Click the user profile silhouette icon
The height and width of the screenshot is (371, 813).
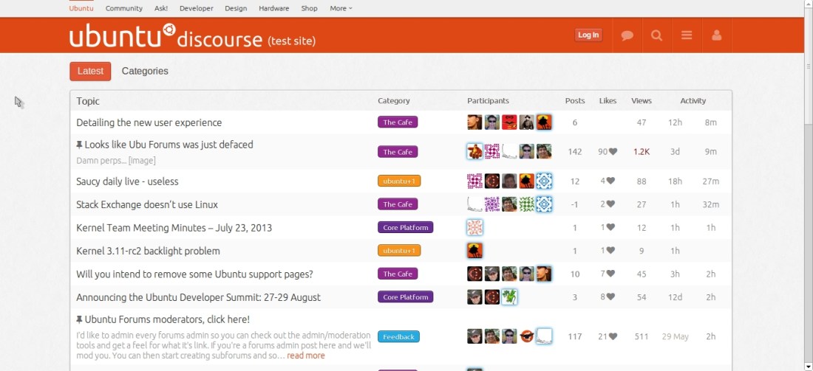(717, 35)
